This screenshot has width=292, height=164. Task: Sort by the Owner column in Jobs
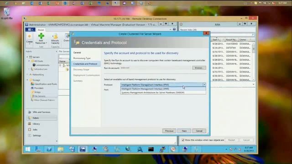point(245,40)
